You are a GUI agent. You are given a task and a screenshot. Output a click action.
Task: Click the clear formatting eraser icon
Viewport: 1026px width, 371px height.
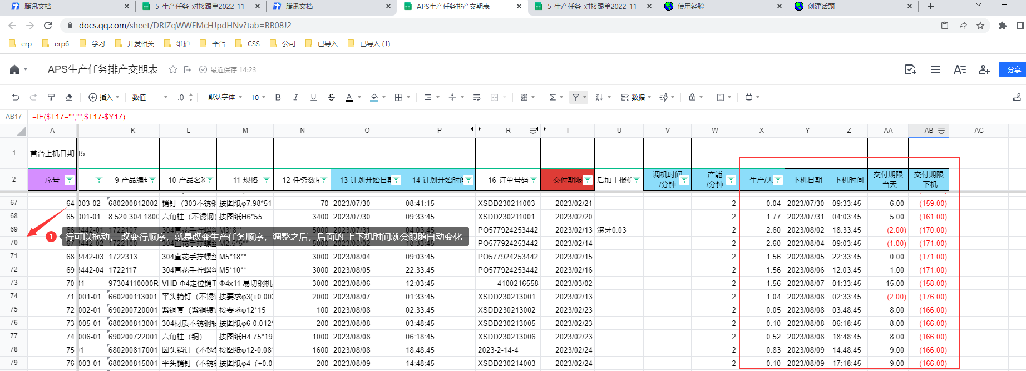tap(69, 97)
